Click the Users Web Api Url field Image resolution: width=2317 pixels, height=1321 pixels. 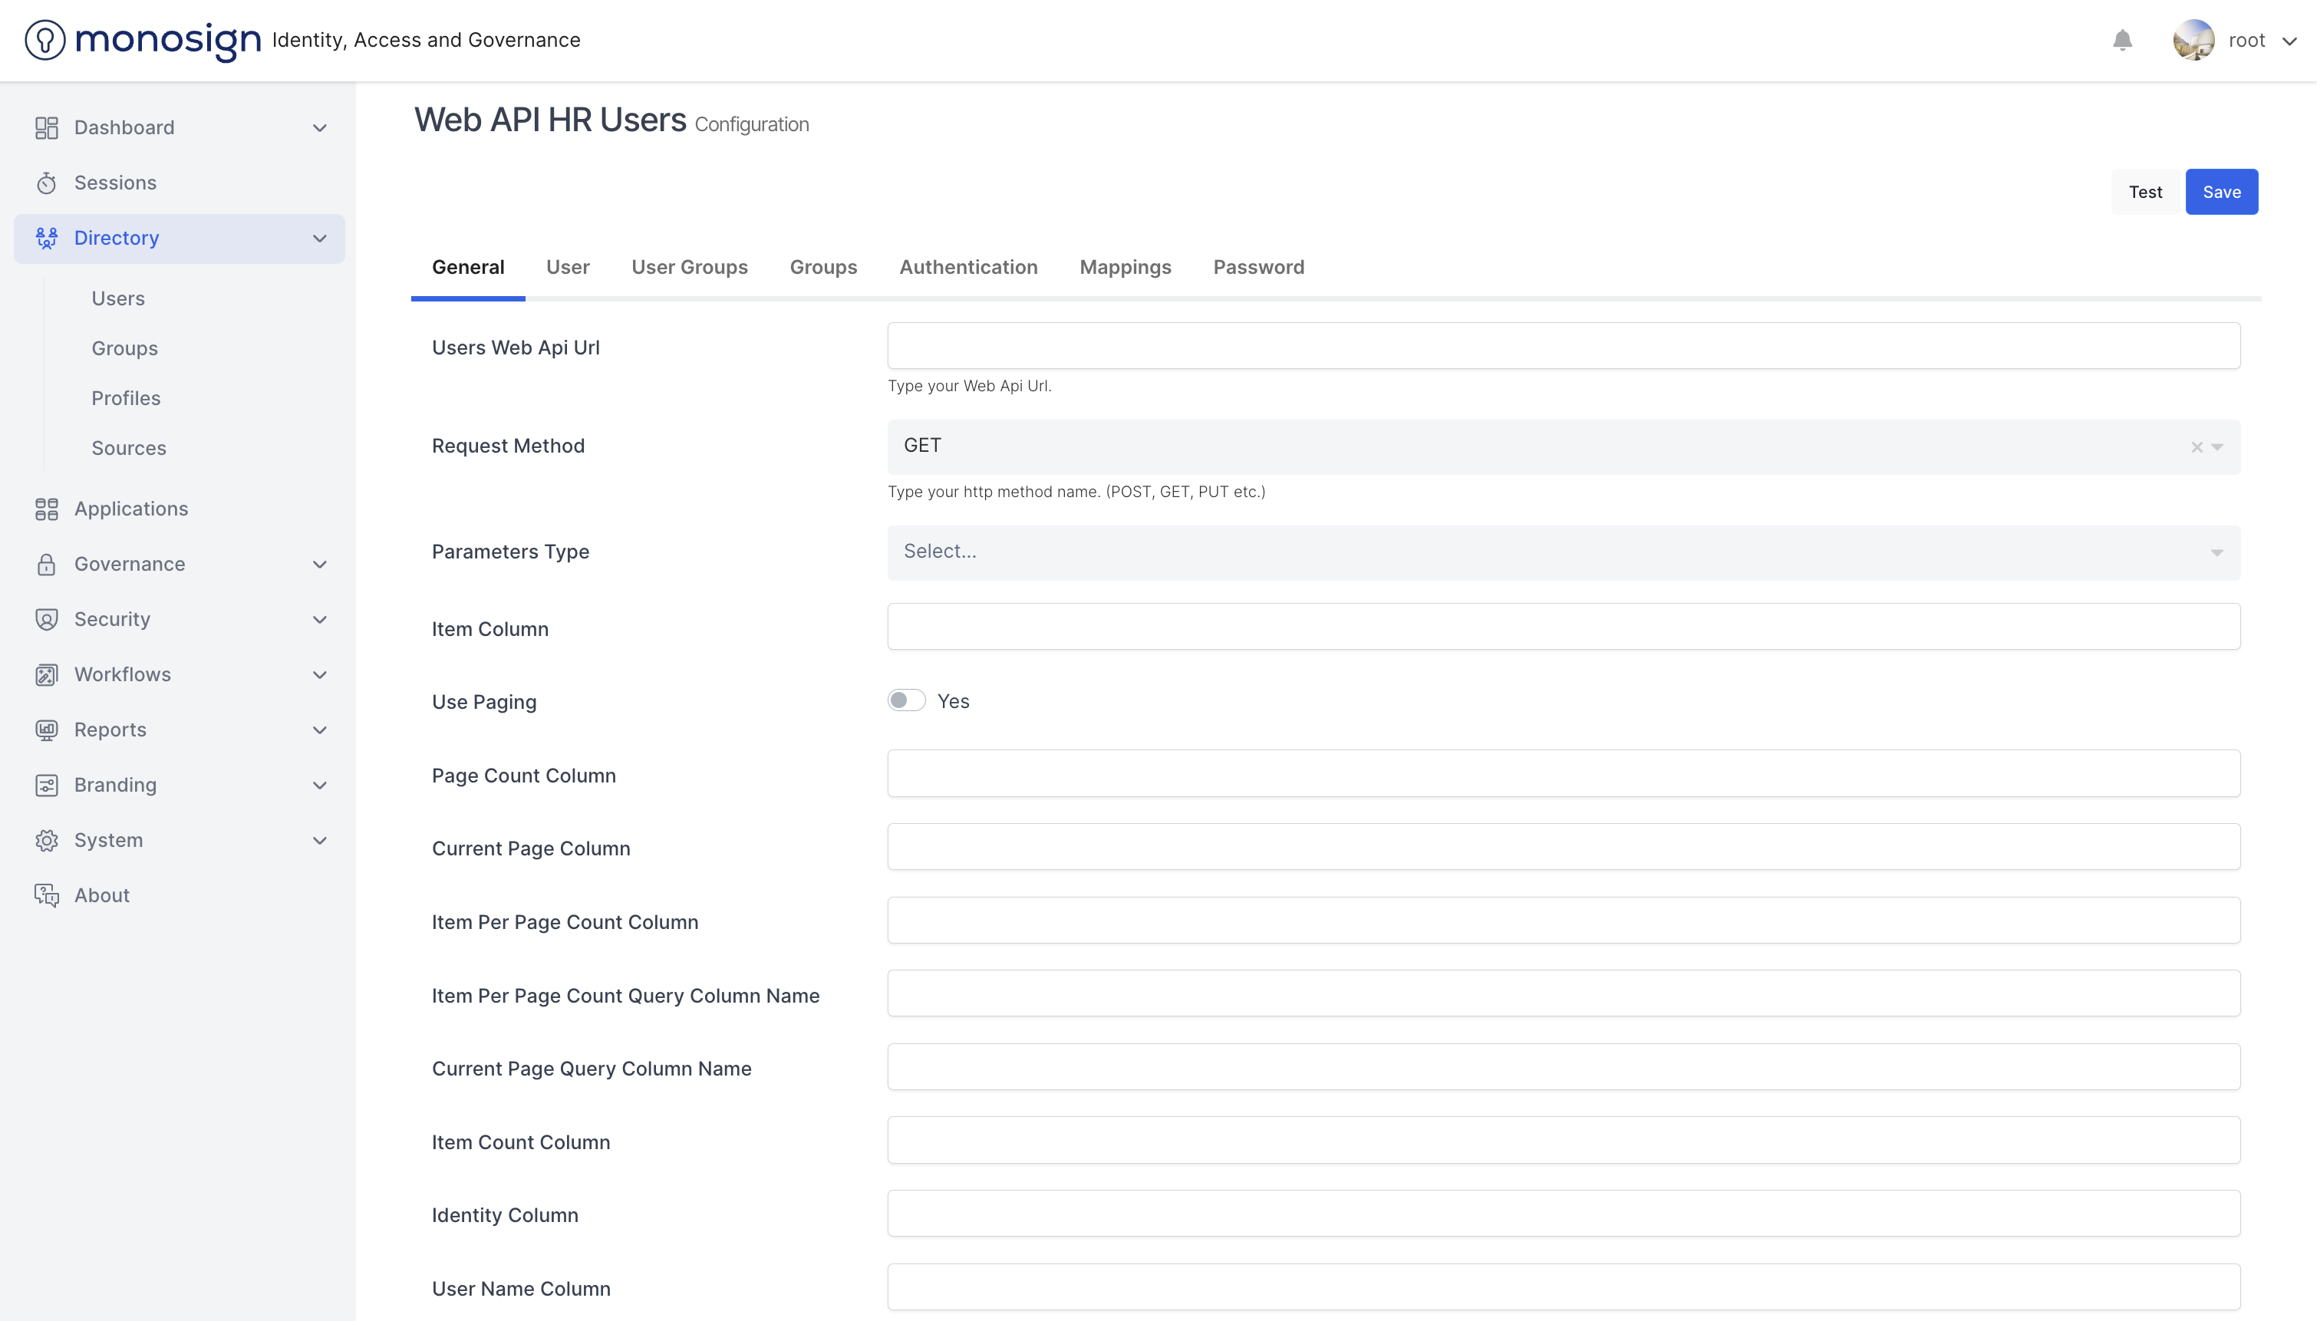pos(1563,346)
